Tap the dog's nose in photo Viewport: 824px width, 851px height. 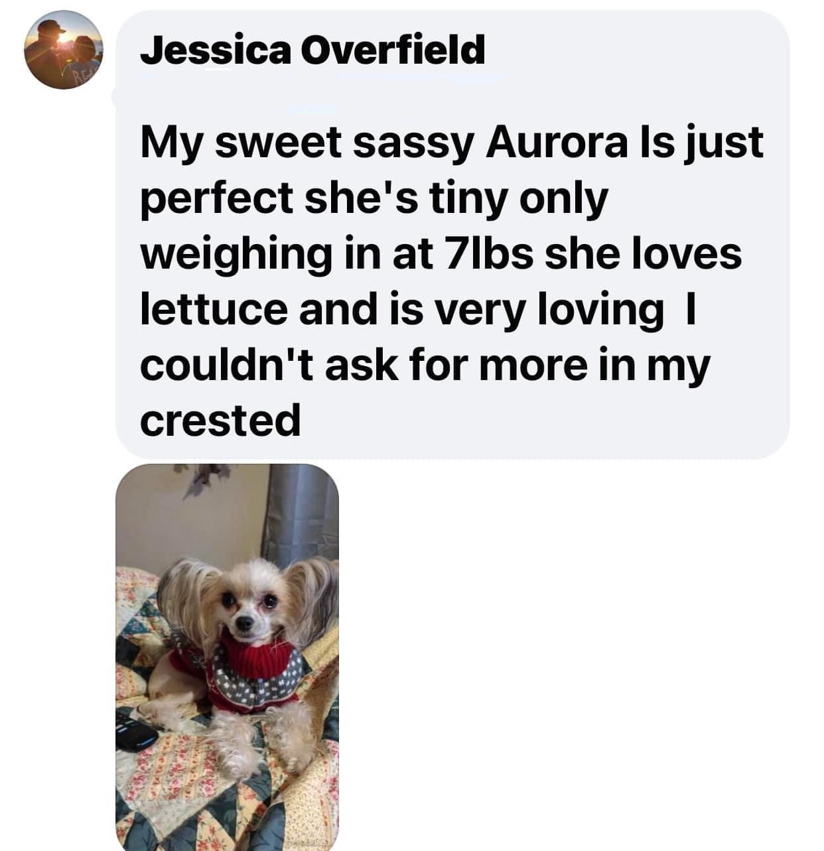point(245,623)
